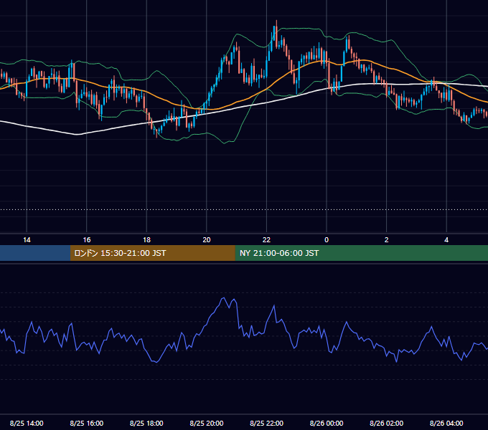Click the 8/25 16:00 time label
Image resolution: width=488 pixels, height=430 pixels.
pos(87,423)
